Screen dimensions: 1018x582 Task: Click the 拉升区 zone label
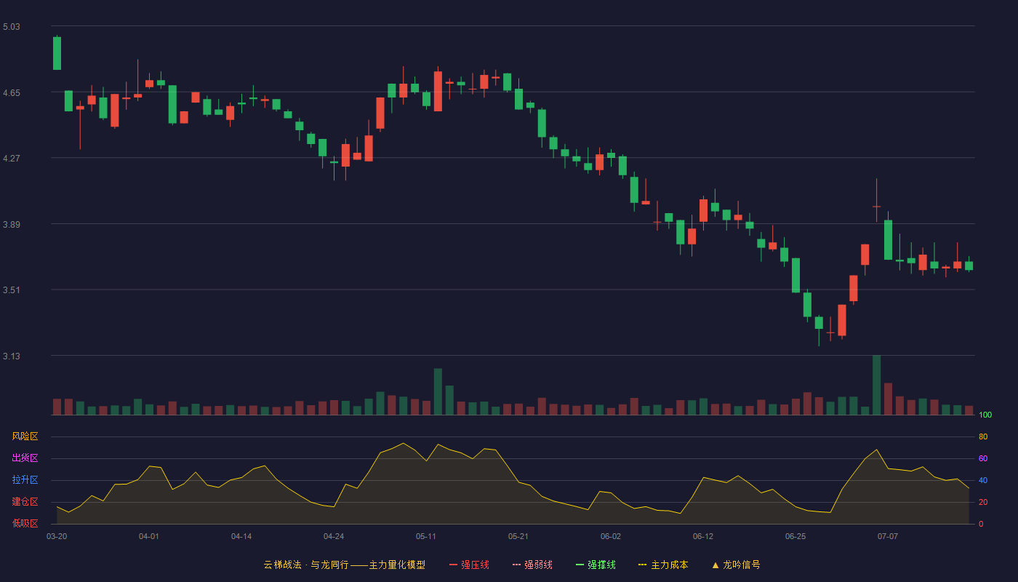tap(25, 480)
